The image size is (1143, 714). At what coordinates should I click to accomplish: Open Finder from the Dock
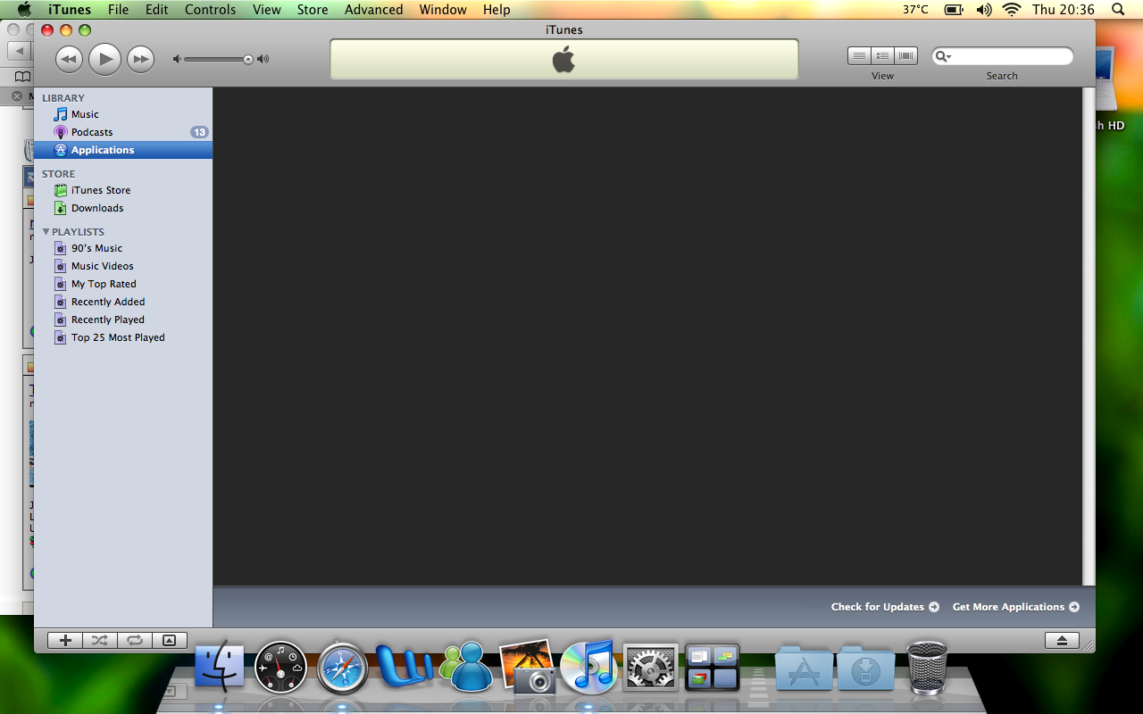pyautogui.click(x=220, y=667)
